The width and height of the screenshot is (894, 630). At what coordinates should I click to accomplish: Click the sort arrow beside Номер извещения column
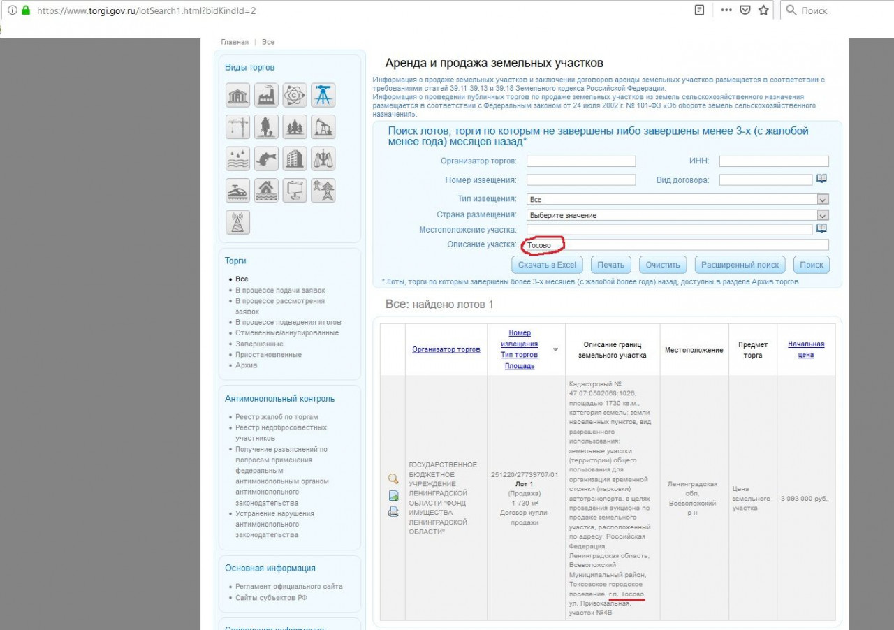(556, 349)
